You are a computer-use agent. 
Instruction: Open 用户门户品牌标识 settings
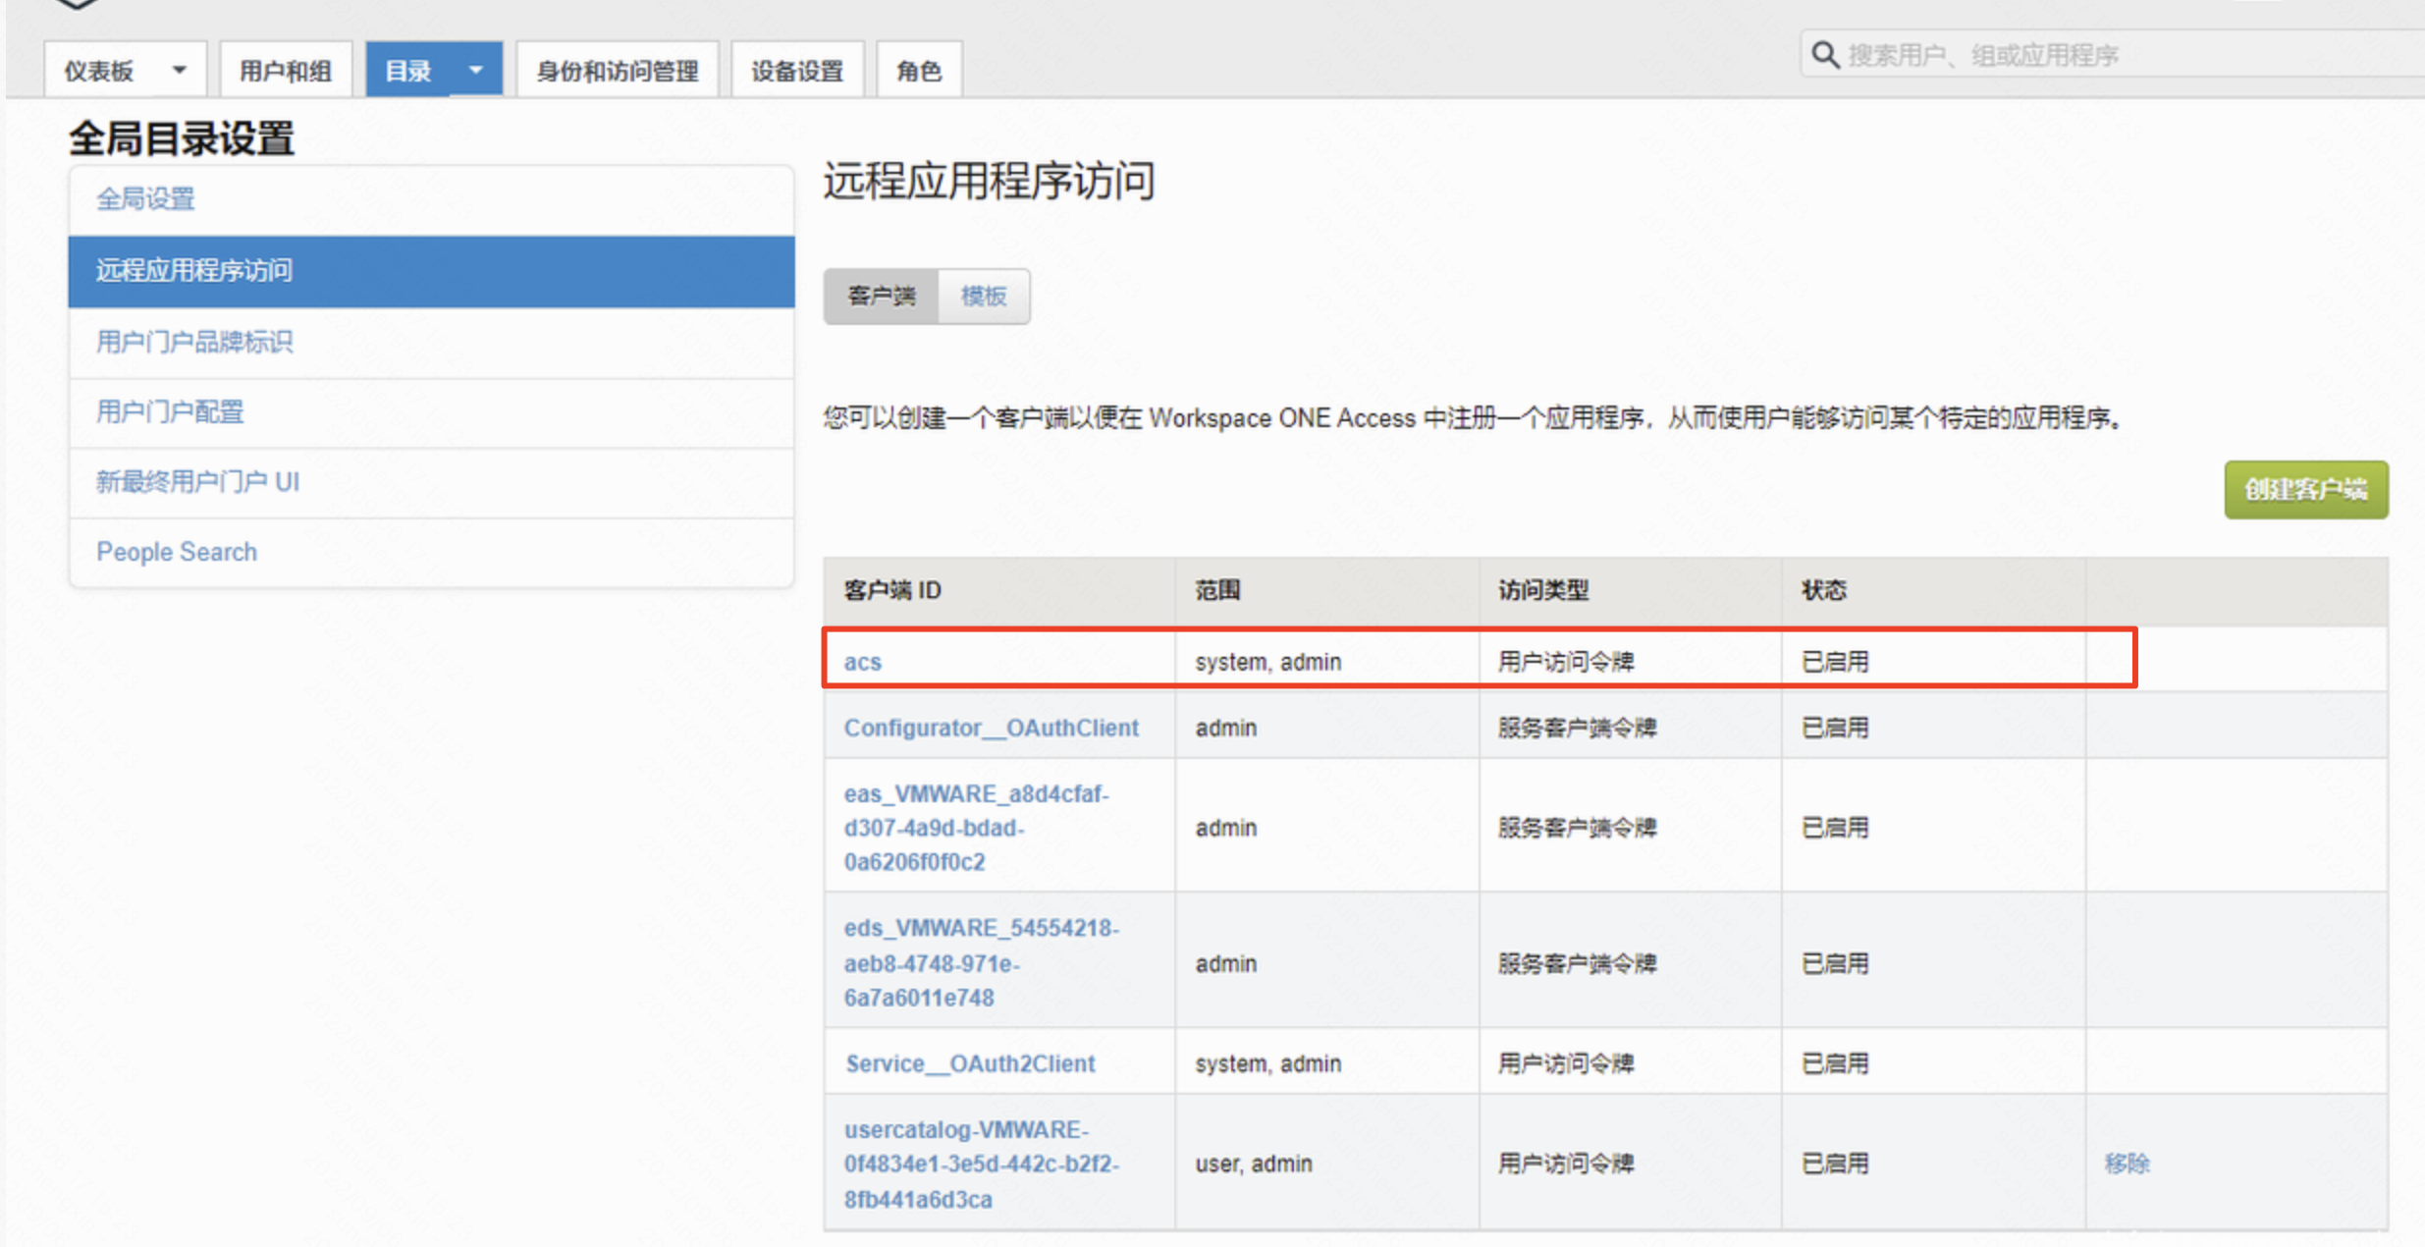[431, 343]
